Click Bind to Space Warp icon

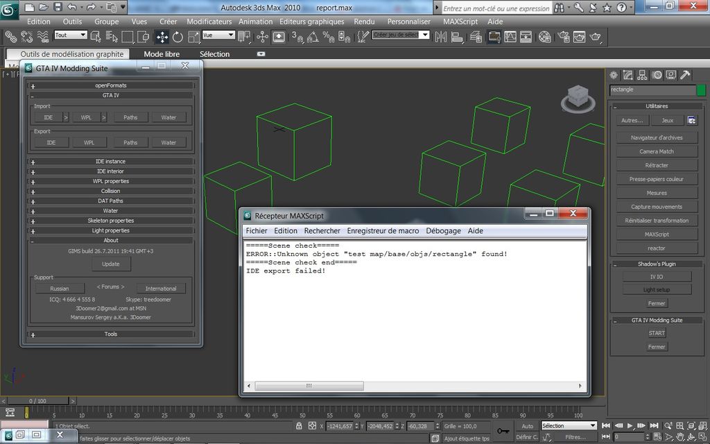[x=43, y=37]
